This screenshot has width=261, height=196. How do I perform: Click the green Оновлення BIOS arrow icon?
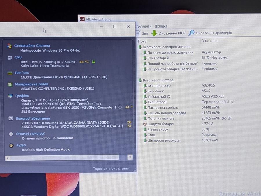click(154, 33)
